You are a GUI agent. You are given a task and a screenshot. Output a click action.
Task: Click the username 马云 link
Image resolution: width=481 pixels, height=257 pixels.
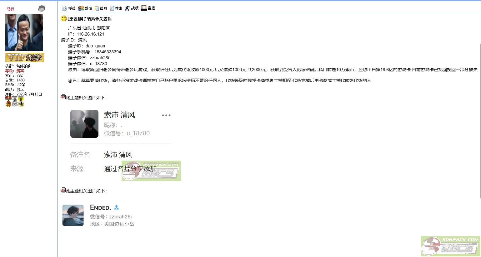tap(11, 9)
